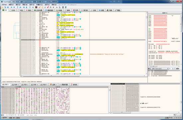The image size is (183, 120).
Task: Click the Open file toolbar icon
Action: (2, 7)
